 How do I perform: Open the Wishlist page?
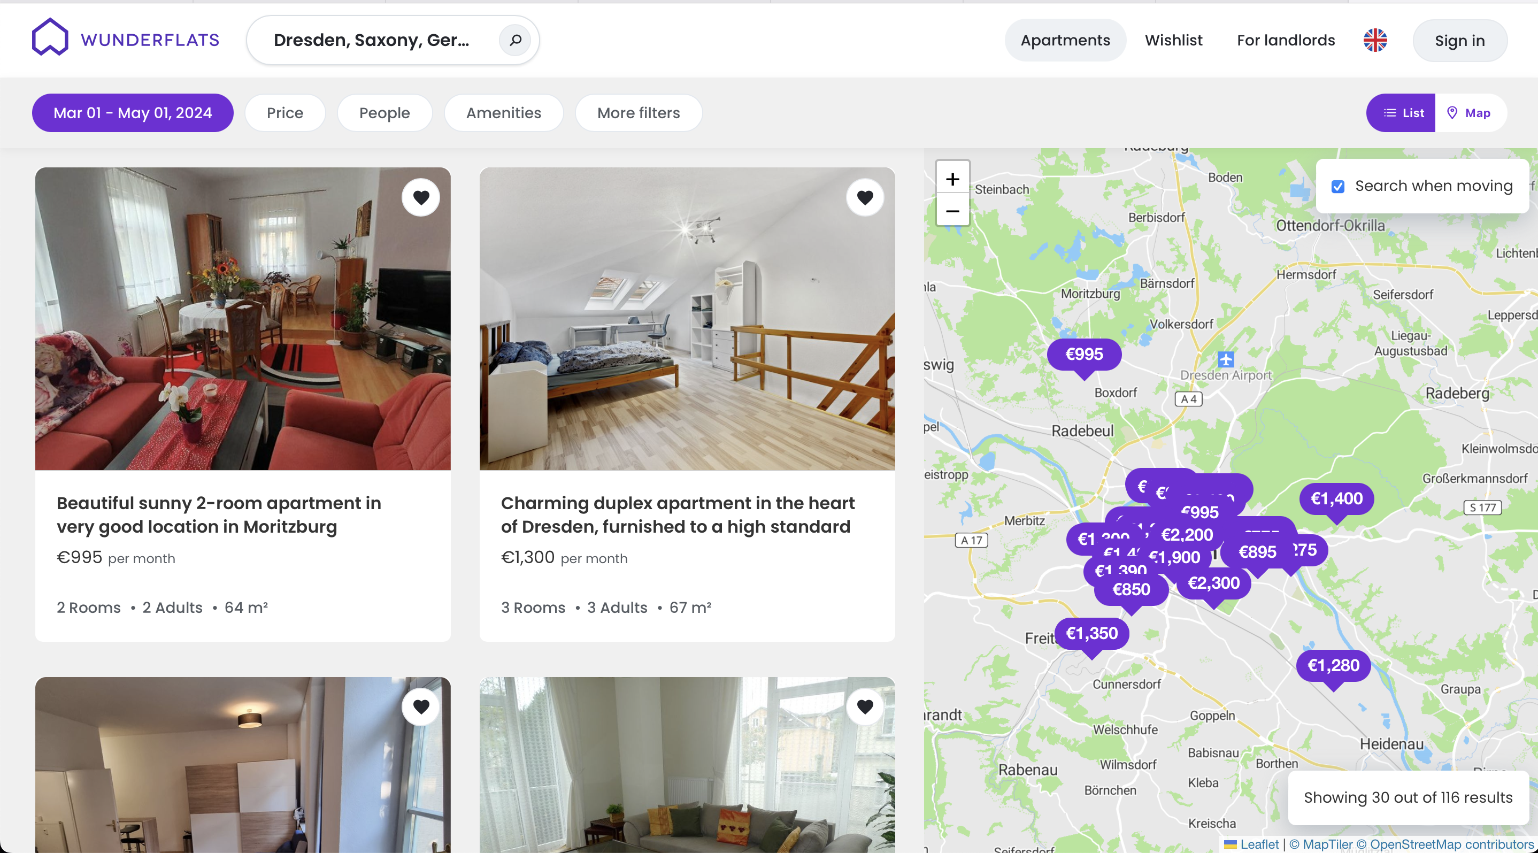click(x=1173, y=41)
